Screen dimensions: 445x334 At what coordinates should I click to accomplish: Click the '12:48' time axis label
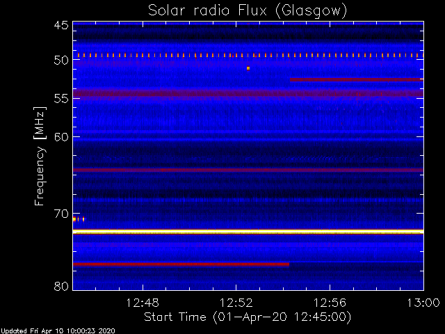(x=143, y=303)
